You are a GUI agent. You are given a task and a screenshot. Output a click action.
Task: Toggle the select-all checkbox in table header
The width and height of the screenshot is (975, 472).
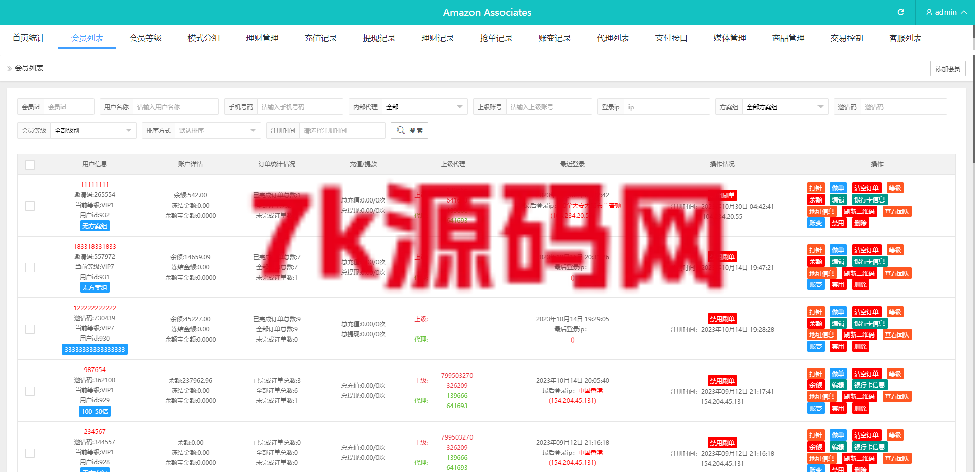tap(30, 165)
